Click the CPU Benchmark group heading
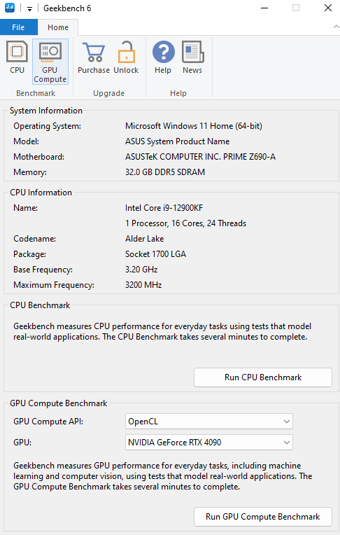 click(40, 305)
